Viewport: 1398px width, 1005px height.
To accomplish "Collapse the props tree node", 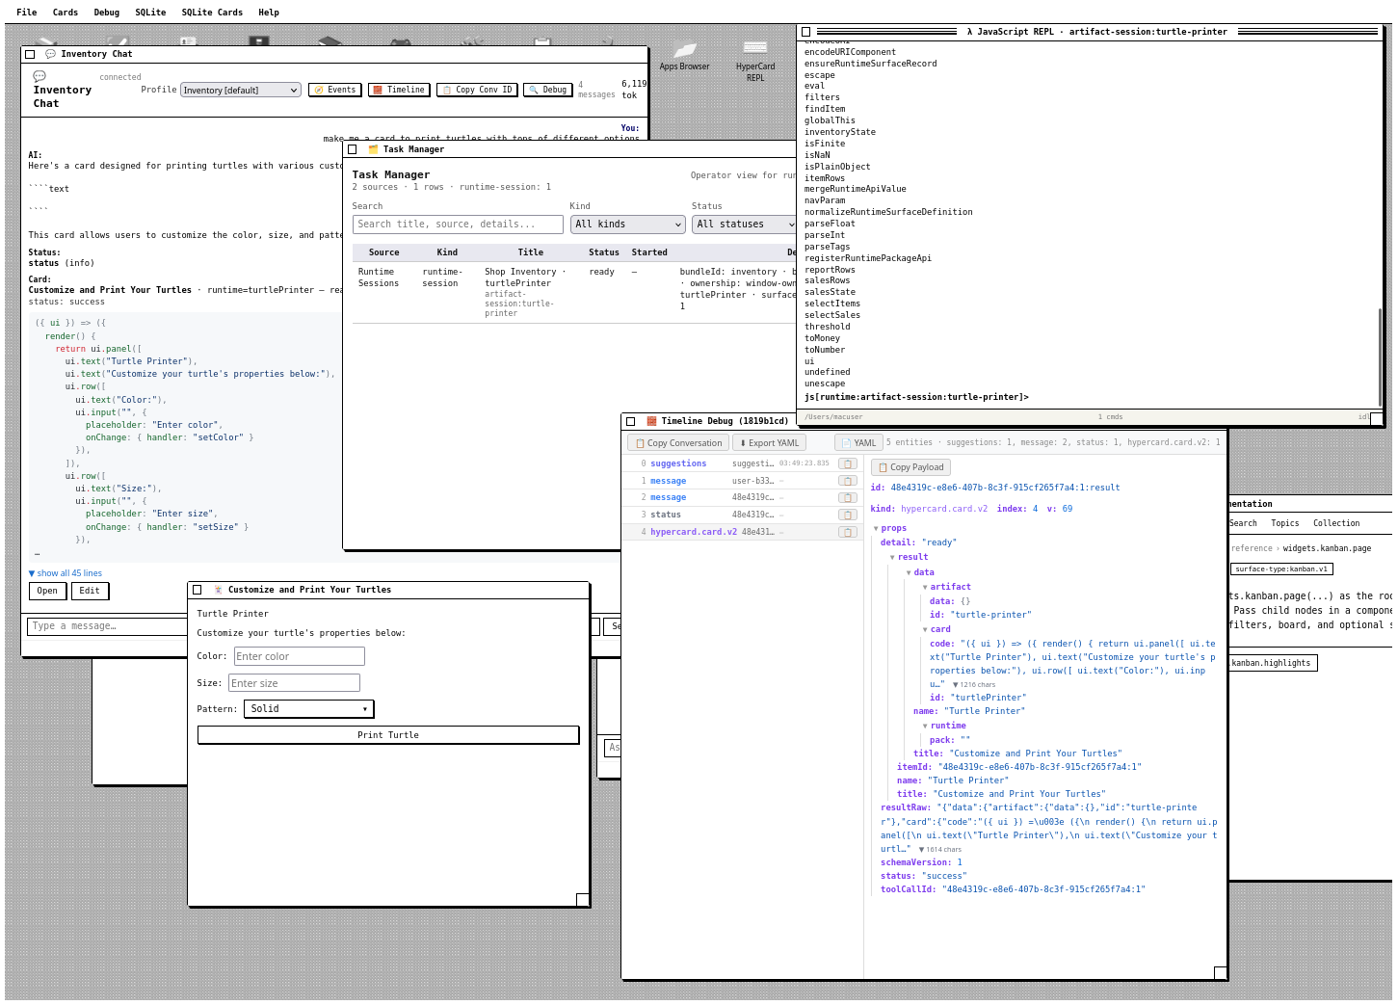I will coord(876,528).
